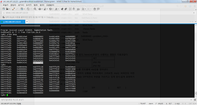Click the gdb prompt cursor in terminal

coord(7,95)
